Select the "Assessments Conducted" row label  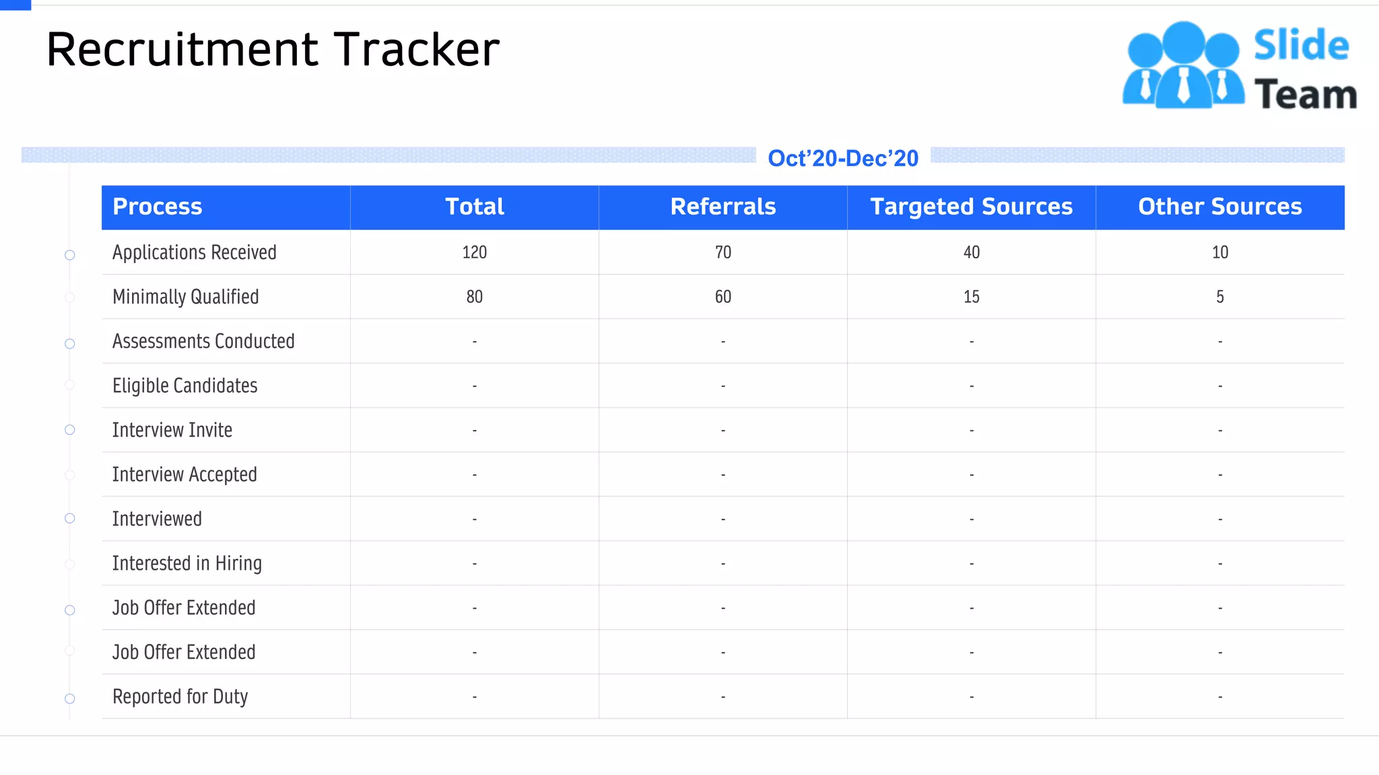pyautogui.click(x=203, y=341)
